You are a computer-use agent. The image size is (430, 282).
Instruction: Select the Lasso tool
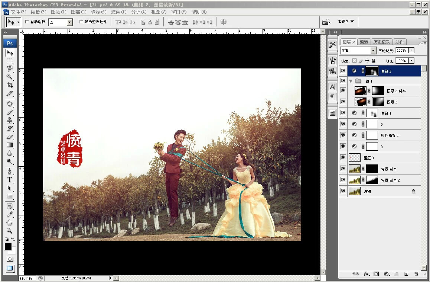click(x=10, y=69)
